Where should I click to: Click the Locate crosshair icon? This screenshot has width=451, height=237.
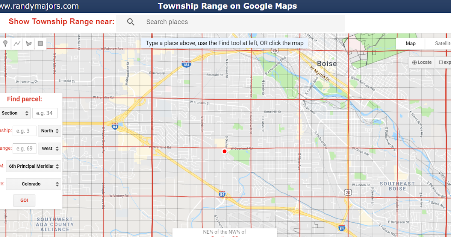[x=421, y=62]
